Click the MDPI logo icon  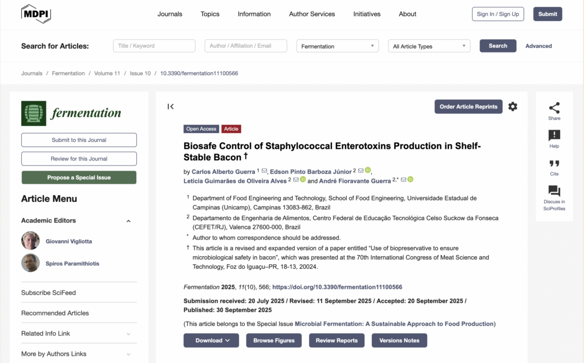36,14
